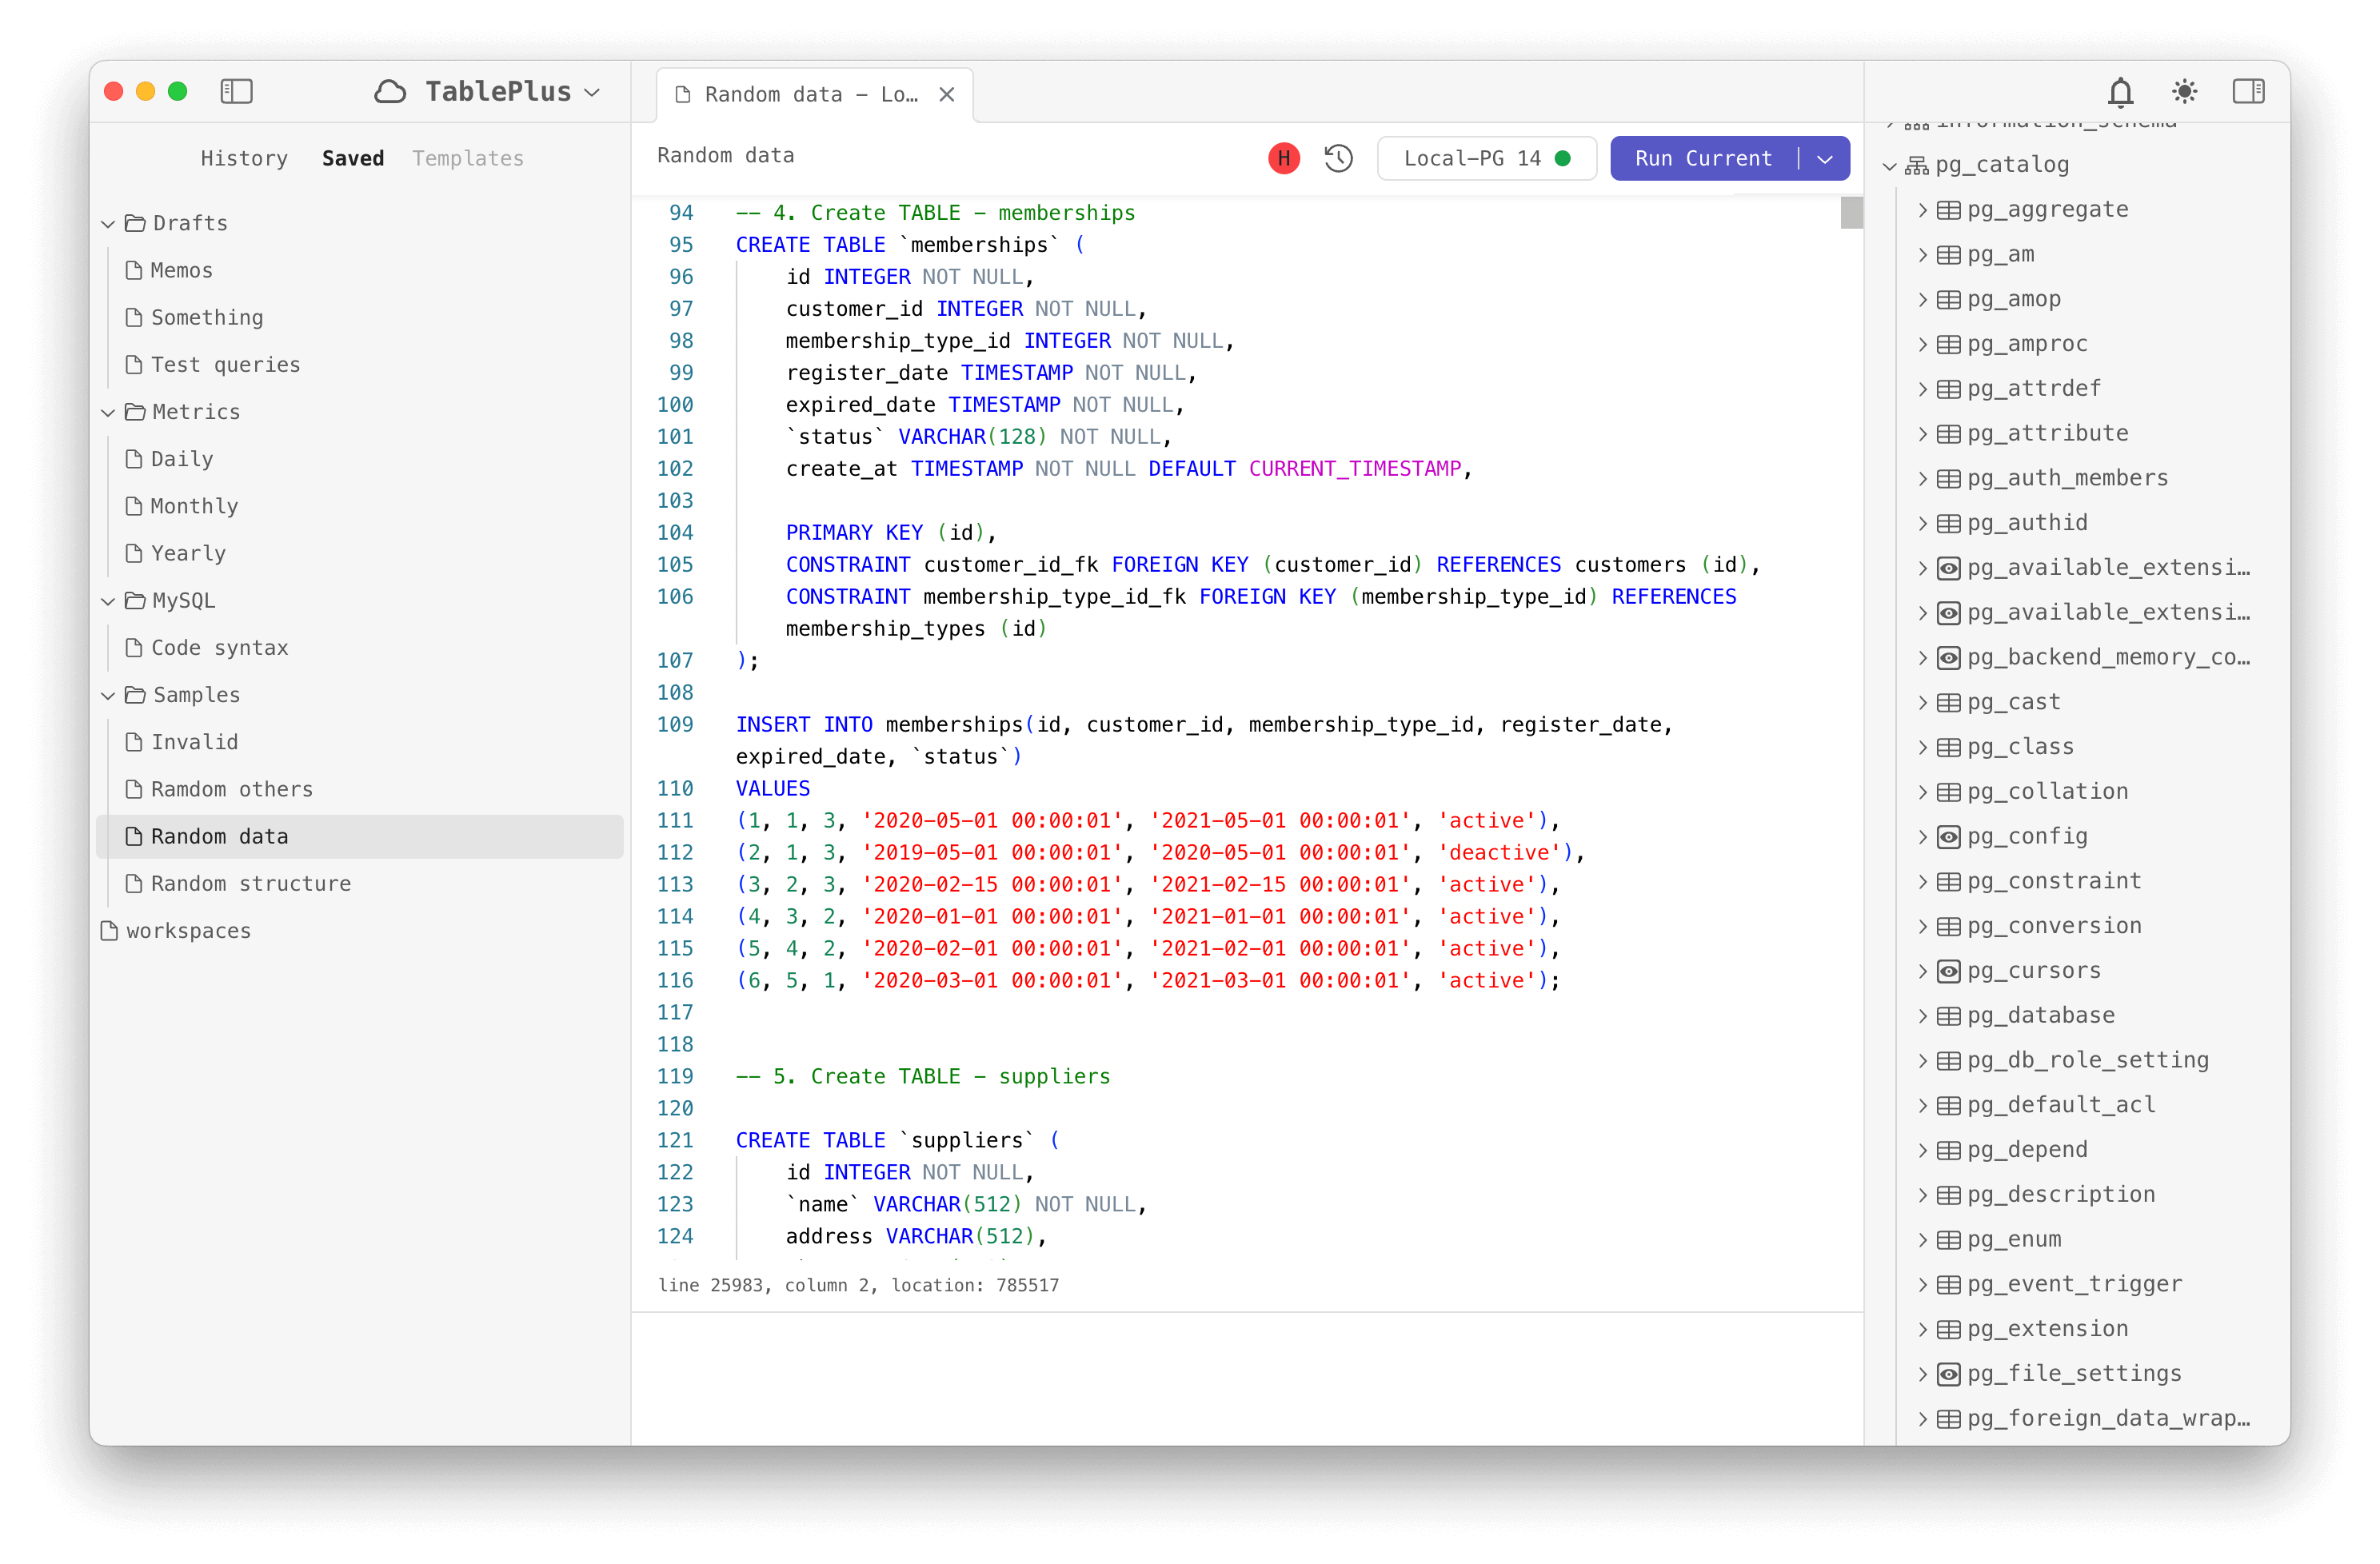Click the pg_catalog schema icon
Viewport: 2380px width, 1564px height.
pyautogui.click(x=1916, y=165)
